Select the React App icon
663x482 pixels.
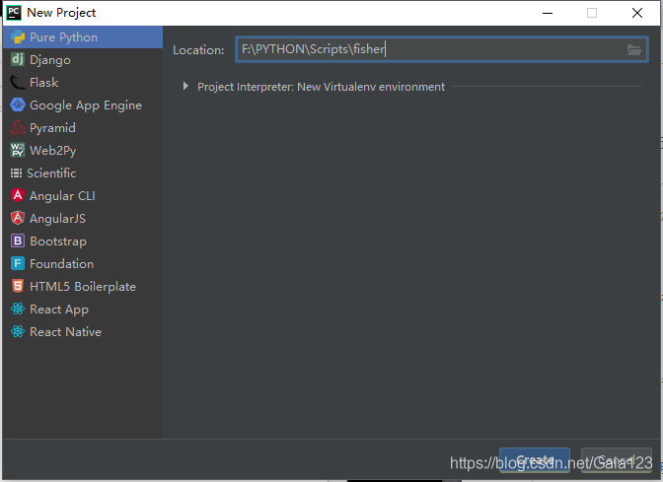click(x=18, y=309)
